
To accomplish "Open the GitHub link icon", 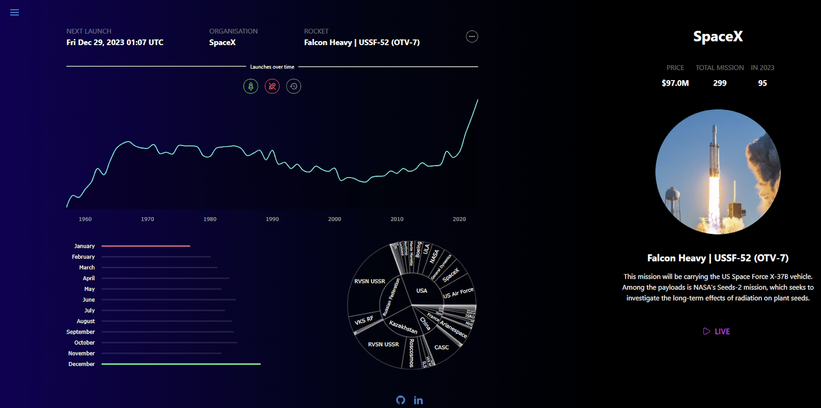I will pyautogui.click(x=401, y=400).
